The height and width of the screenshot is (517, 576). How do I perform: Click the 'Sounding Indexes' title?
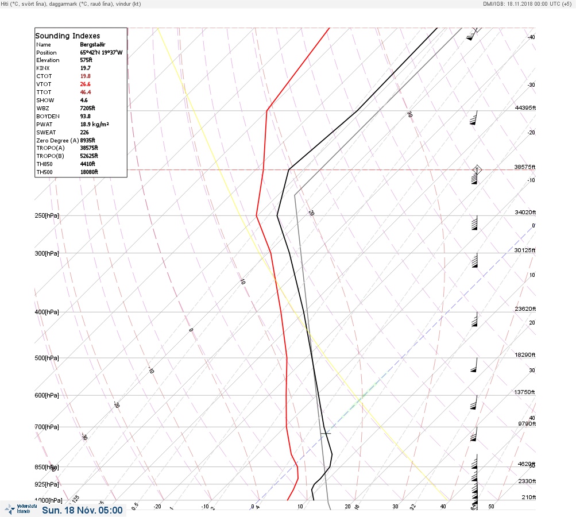pos(68,36)
